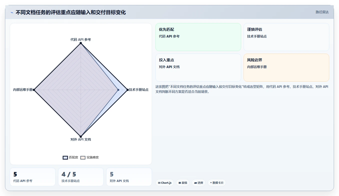The image size is (339, 196).
Task: Click 技术手册站点 text in 谨慎评估 card
Action: coord(257,36)
